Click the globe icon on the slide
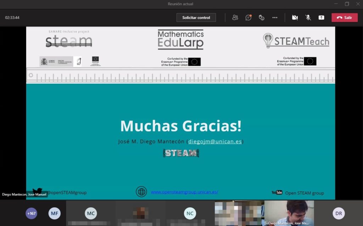Screen dimensions: 363x226 [141, 192]
